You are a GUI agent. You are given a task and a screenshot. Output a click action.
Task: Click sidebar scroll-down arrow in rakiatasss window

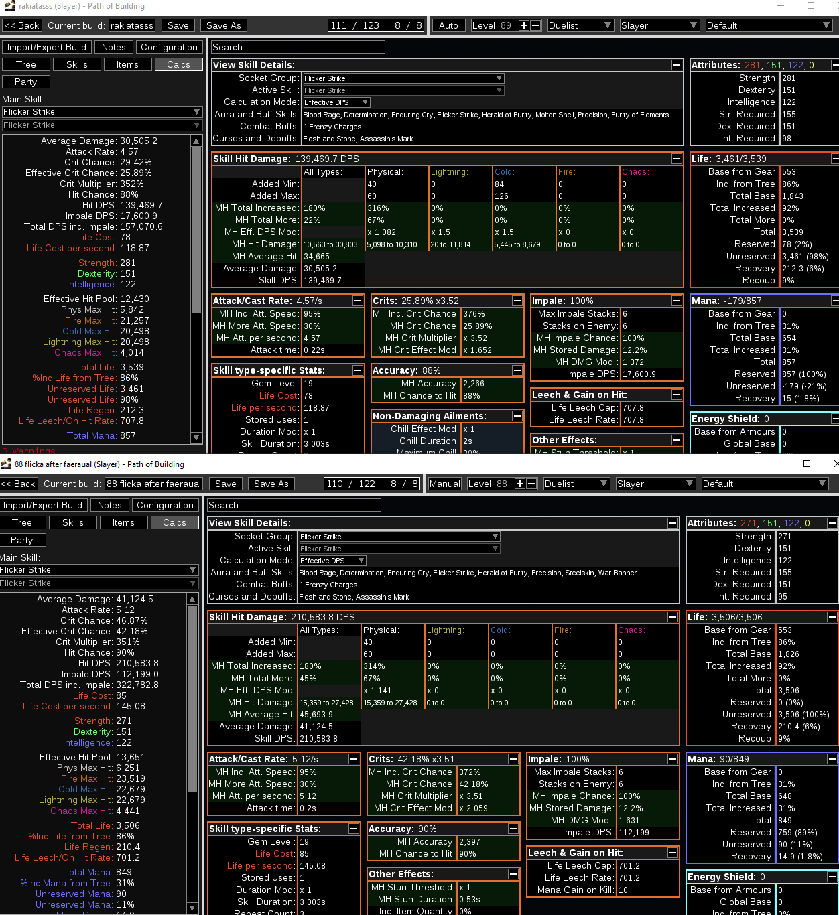coord(196,438)
